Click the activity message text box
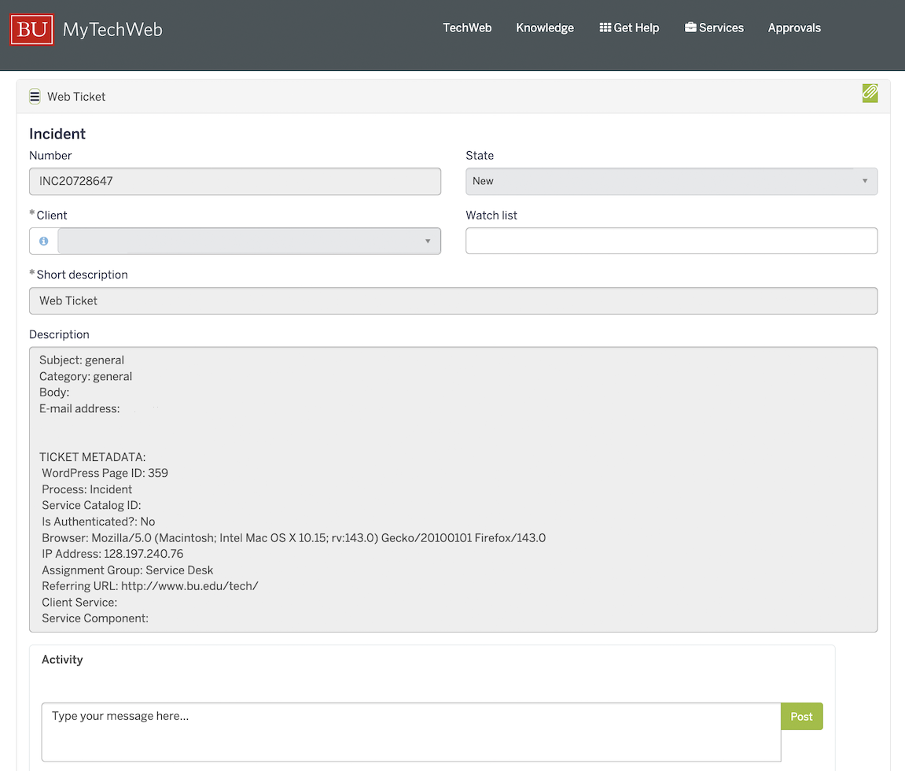905x771 pixels. [x=410, y=732]
